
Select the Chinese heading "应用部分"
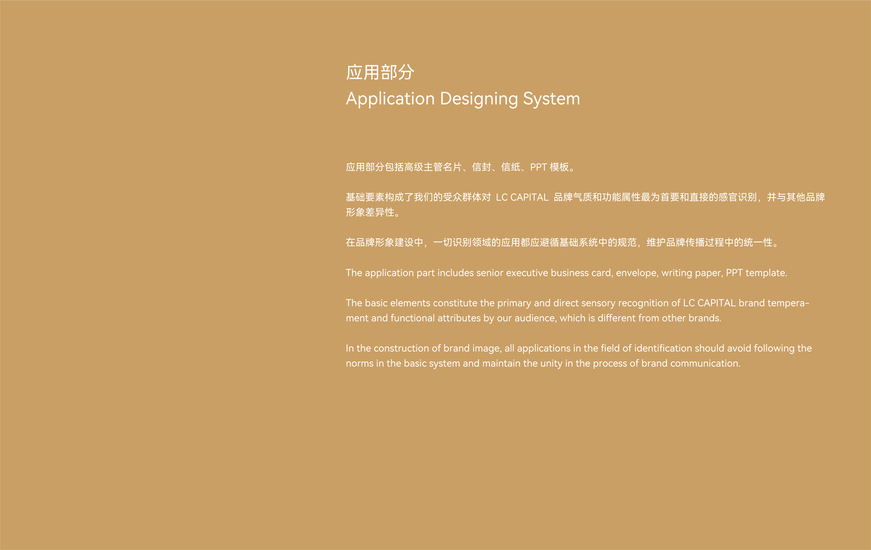pyautogui.click(x=380, y=72)
